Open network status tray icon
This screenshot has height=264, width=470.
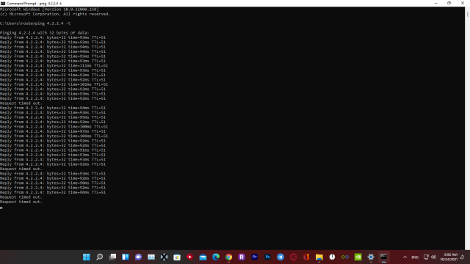tap(426, 257)
